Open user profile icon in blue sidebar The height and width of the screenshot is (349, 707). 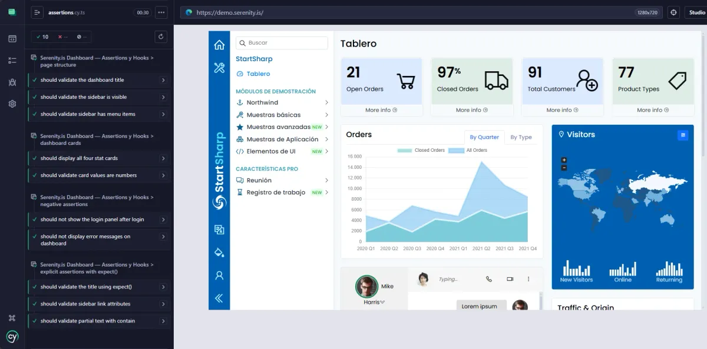click(x=219, y=275)
